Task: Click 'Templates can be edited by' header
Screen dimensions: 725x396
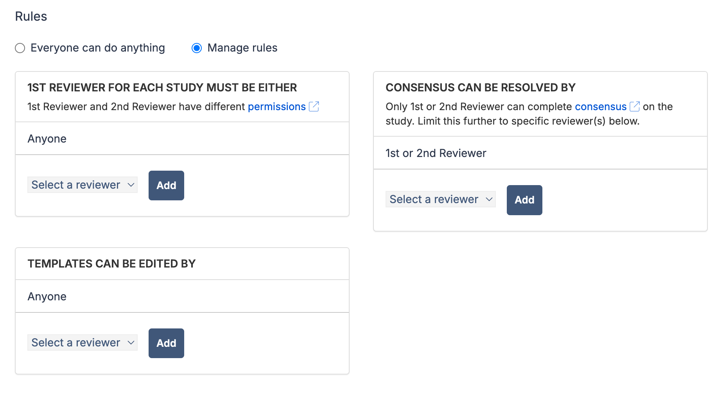Action: (x=111, y=264)
